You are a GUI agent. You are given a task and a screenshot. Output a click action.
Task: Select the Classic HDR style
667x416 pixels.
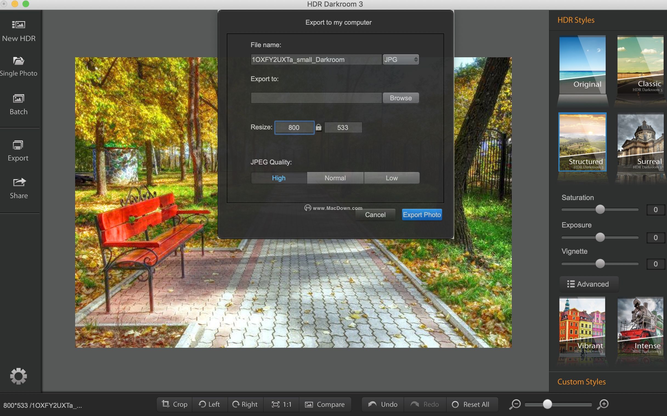point(640,65)
